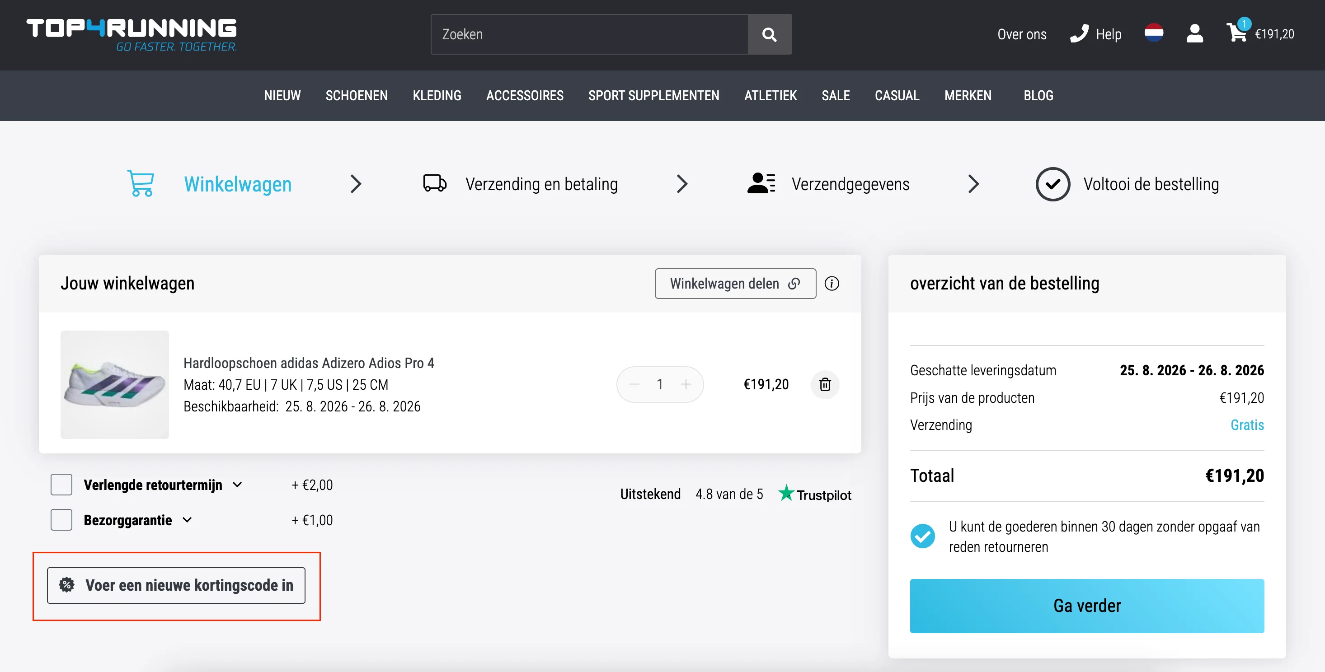This screenshot has height=672, width=1325.
Task: Decrease quantity with the minus button
Action: point(634,385)
